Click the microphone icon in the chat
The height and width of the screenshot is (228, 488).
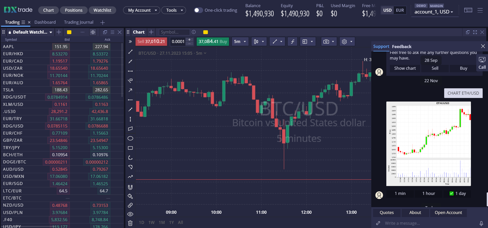[x=481, y=223]
